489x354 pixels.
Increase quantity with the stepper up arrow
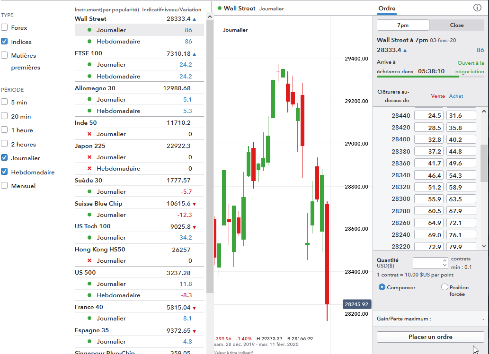[x=445, y=260]
